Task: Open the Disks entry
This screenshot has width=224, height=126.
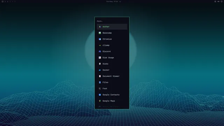Action: click(112, 64)
